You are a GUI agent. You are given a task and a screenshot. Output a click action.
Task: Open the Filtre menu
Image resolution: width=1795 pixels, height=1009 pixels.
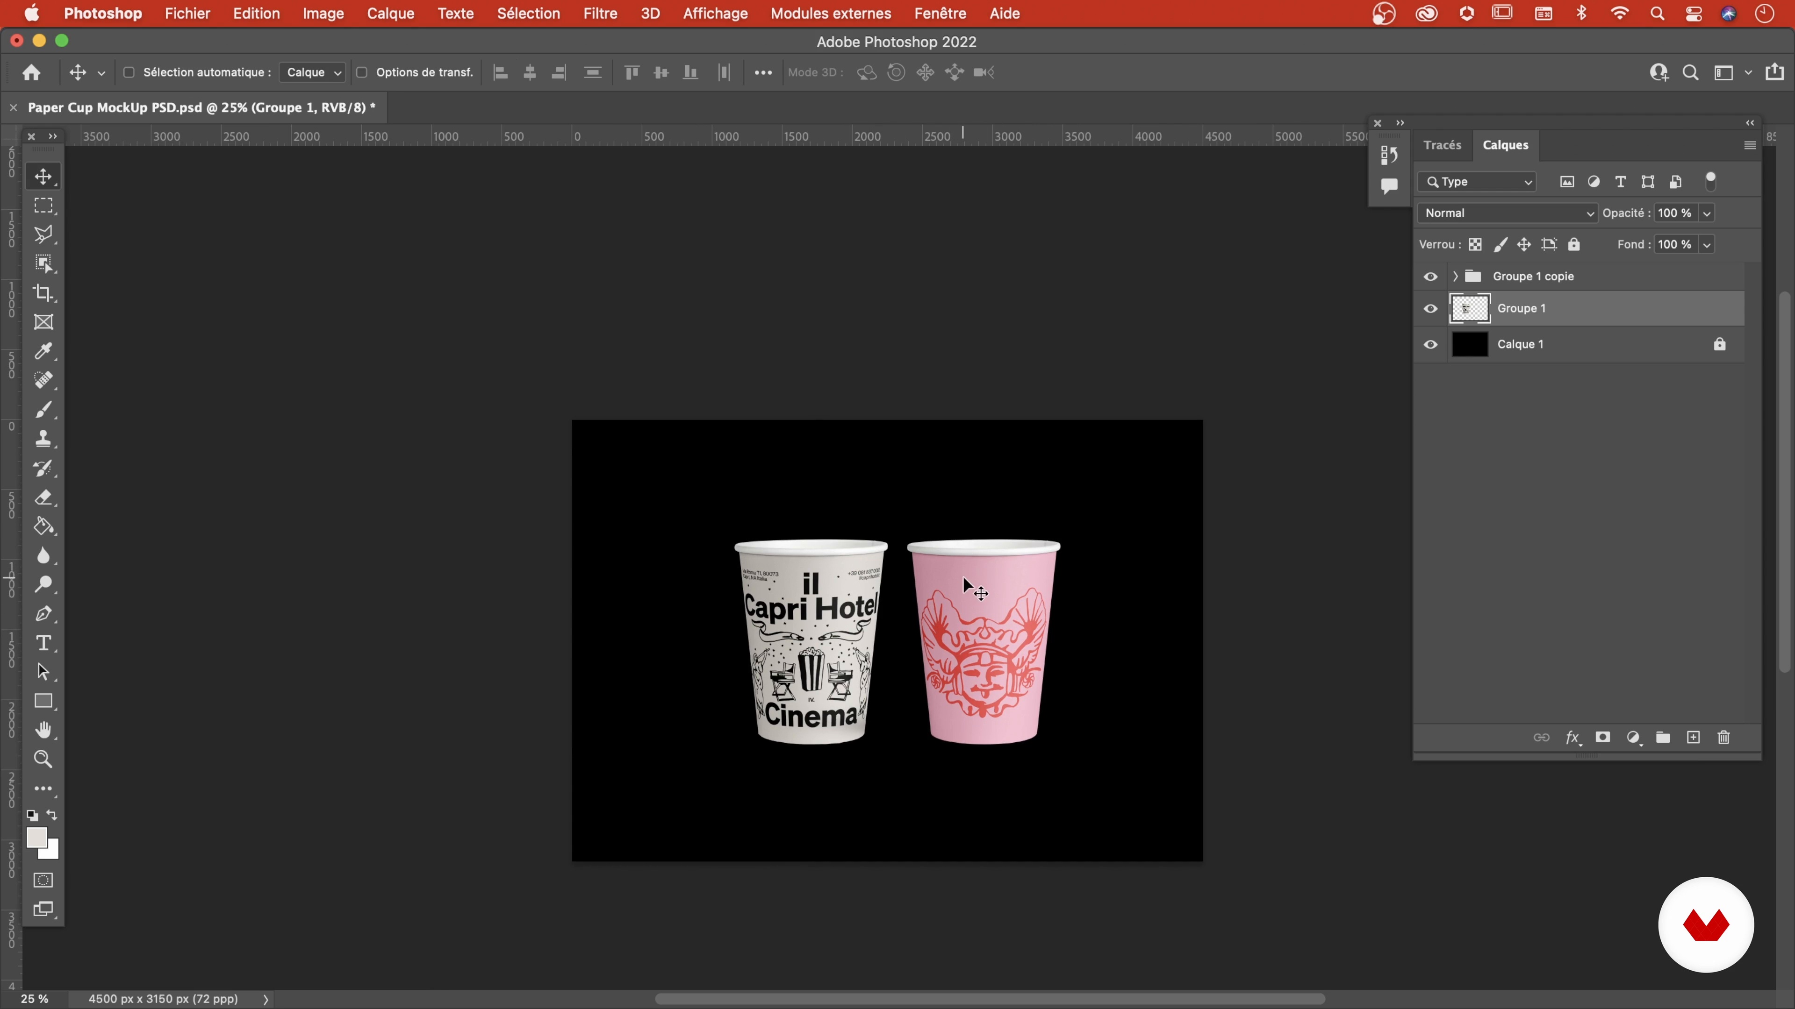[x=600, y=13]
